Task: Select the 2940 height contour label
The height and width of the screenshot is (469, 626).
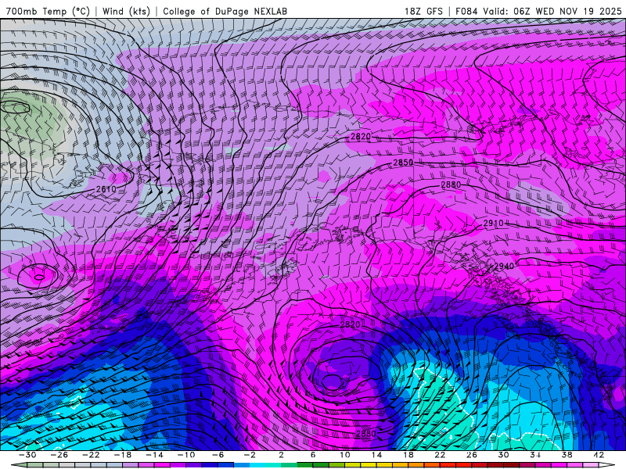Action: coord(504,266)
